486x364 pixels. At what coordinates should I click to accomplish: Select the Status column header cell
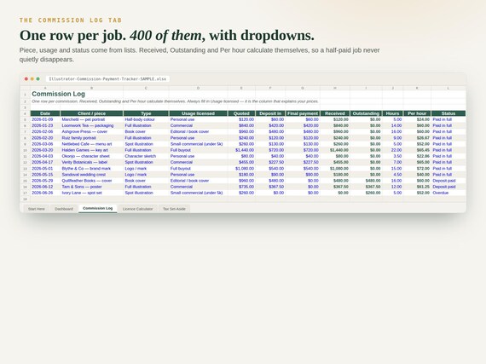click(x=448, y=113)
